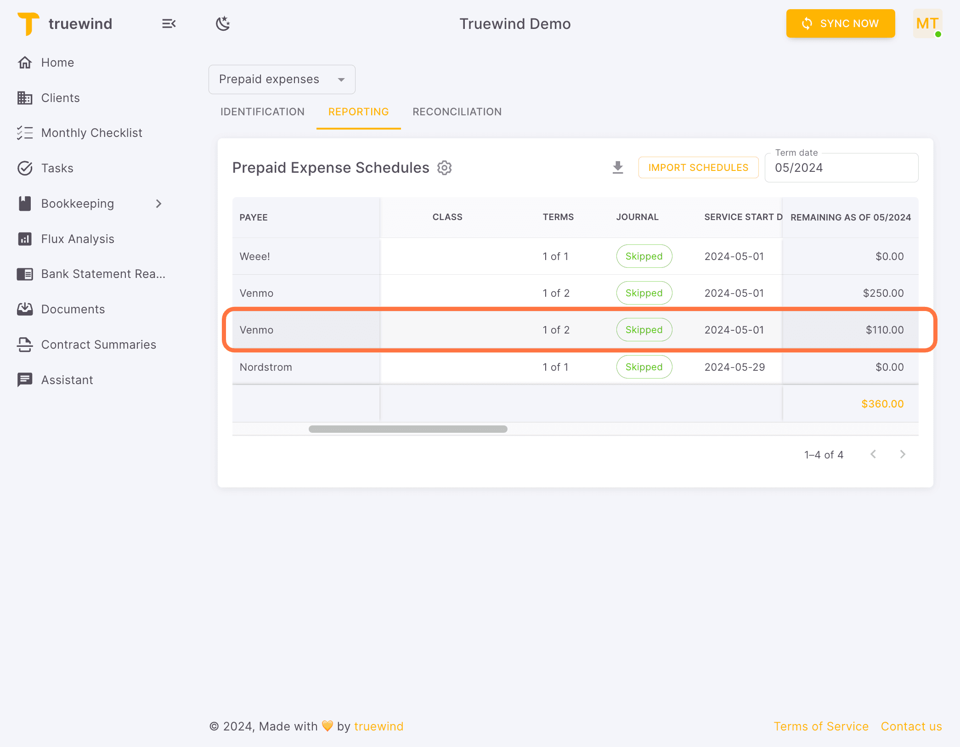Switch to the Identification tab

262,112
